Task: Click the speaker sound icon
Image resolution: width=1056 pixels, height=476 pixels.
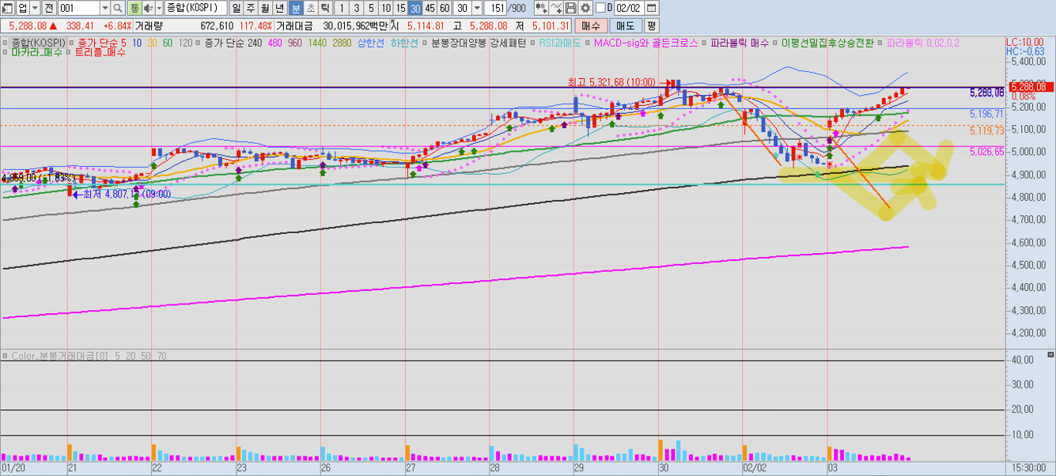Action: pyautogui.click(x=148, y=8)
